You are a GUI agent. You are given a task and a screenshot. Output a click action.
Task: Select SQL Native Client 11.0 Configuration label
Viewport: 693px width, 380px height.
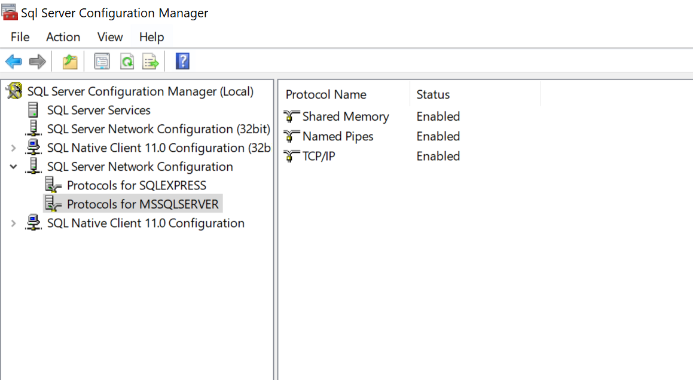(x=146, y=223)
